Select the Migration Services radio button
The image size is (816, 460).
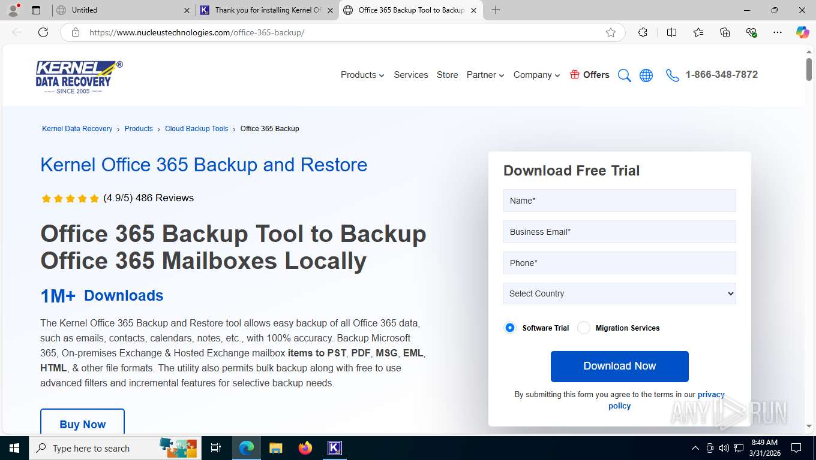[x=584, y=328]
